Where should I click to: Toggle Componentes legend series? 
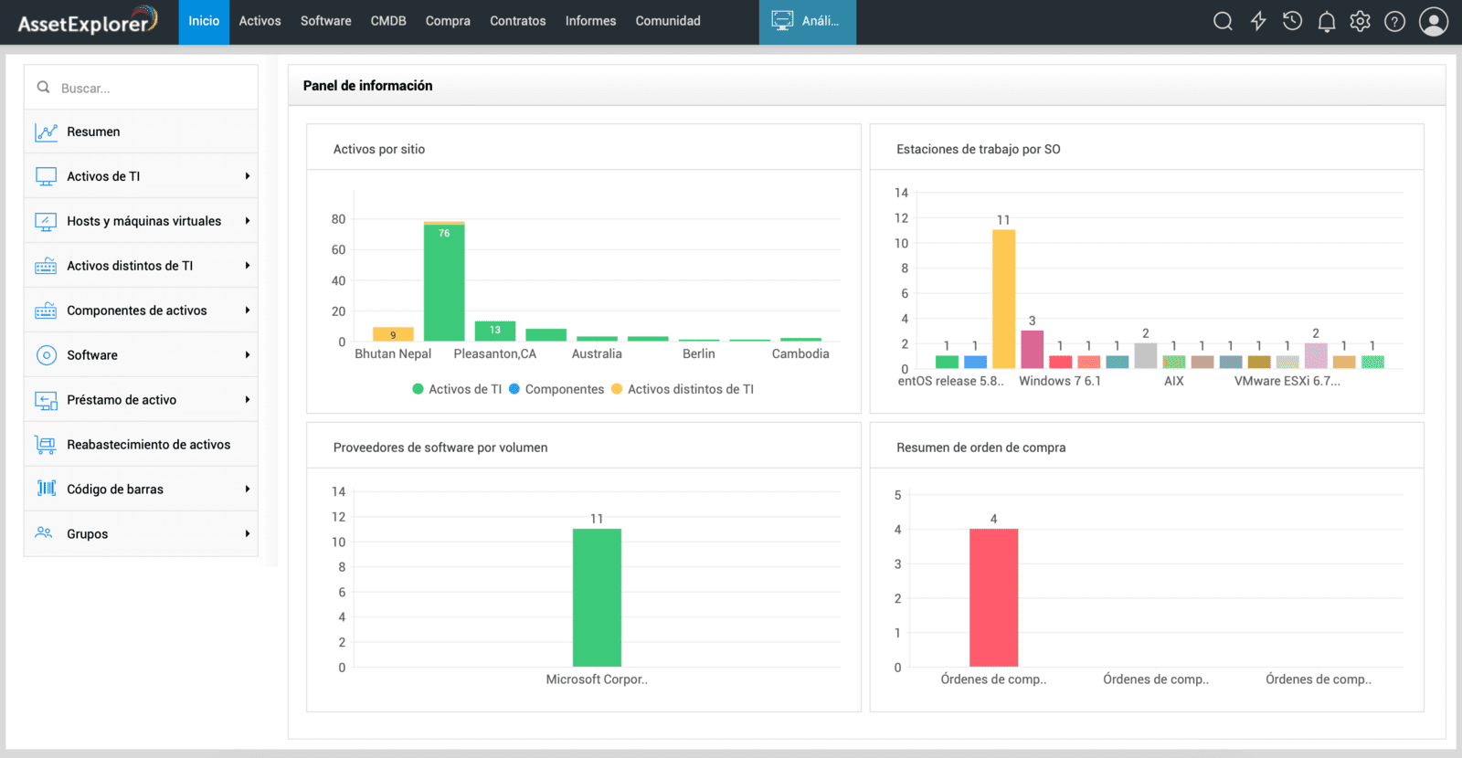(556, 389)
